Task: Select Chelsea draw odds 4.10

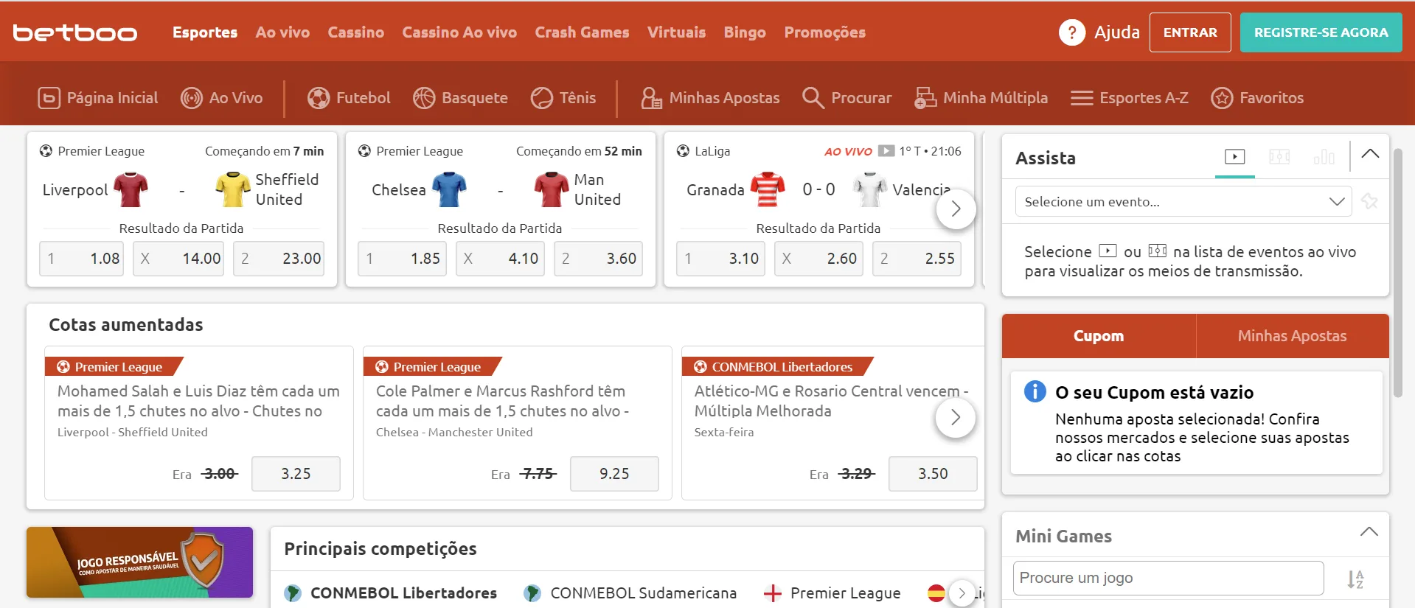Action: pyautogui.click(x=500, y=259)
